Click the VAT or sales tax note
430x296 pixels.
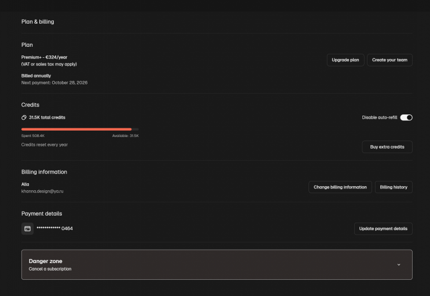pos(49,64)
